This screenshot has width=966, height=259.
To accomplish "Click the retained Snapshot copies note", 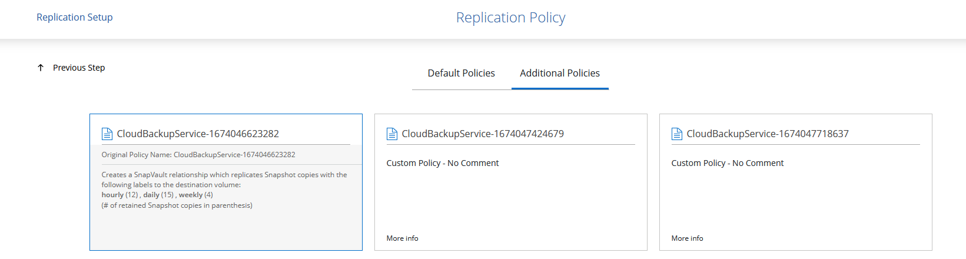I will click(x=177, y=205).
